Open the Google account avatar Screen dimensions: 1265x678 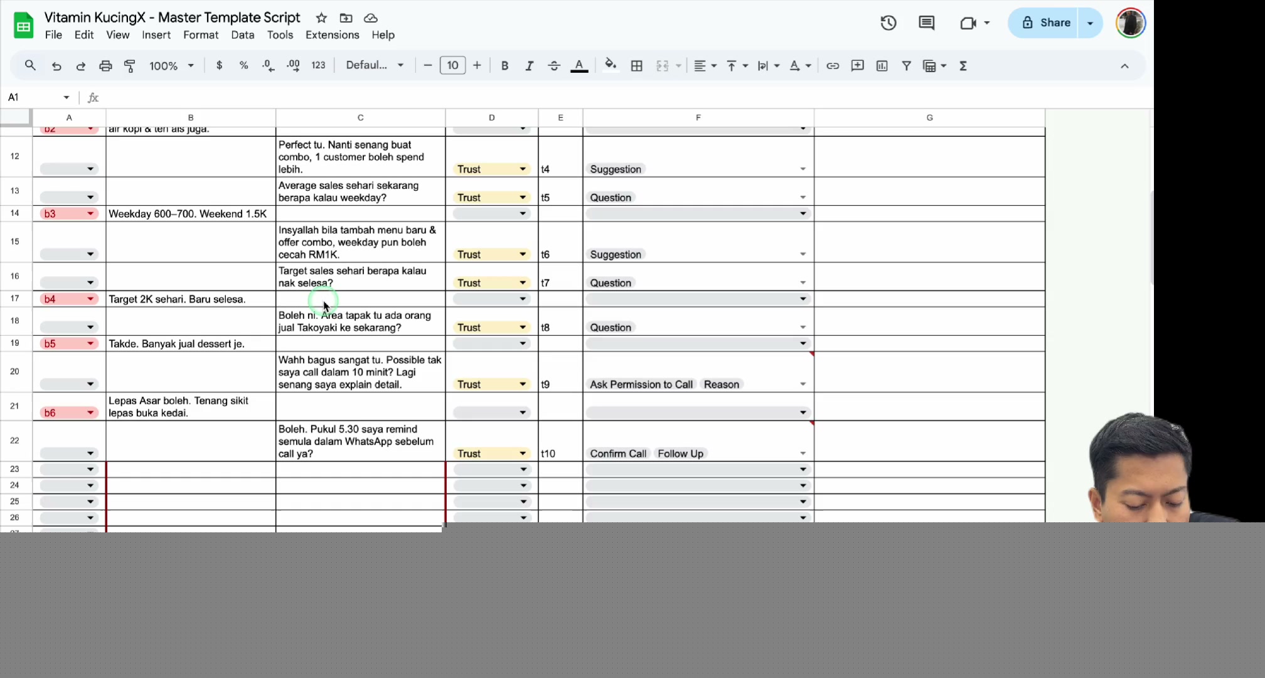pyautogui.click(x=1131, y=23)
